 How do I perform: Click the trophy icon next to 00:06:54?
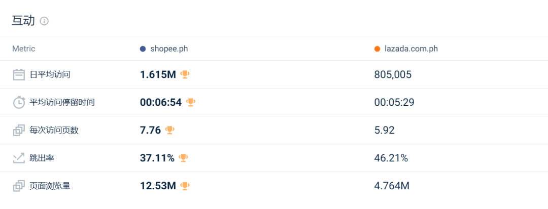point(190,102)
